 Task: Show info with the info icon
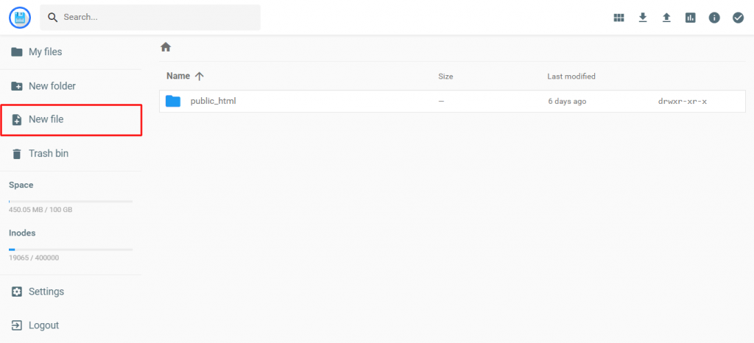click(x=714, y=18)
